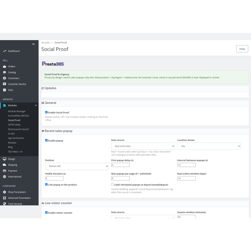Click the Catalog store icon
Screen dimensions: 251x251
tap(5, 73)
